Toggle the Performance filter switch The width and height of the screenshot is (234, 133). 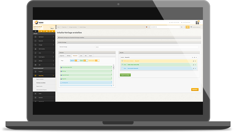pos(97,60)
